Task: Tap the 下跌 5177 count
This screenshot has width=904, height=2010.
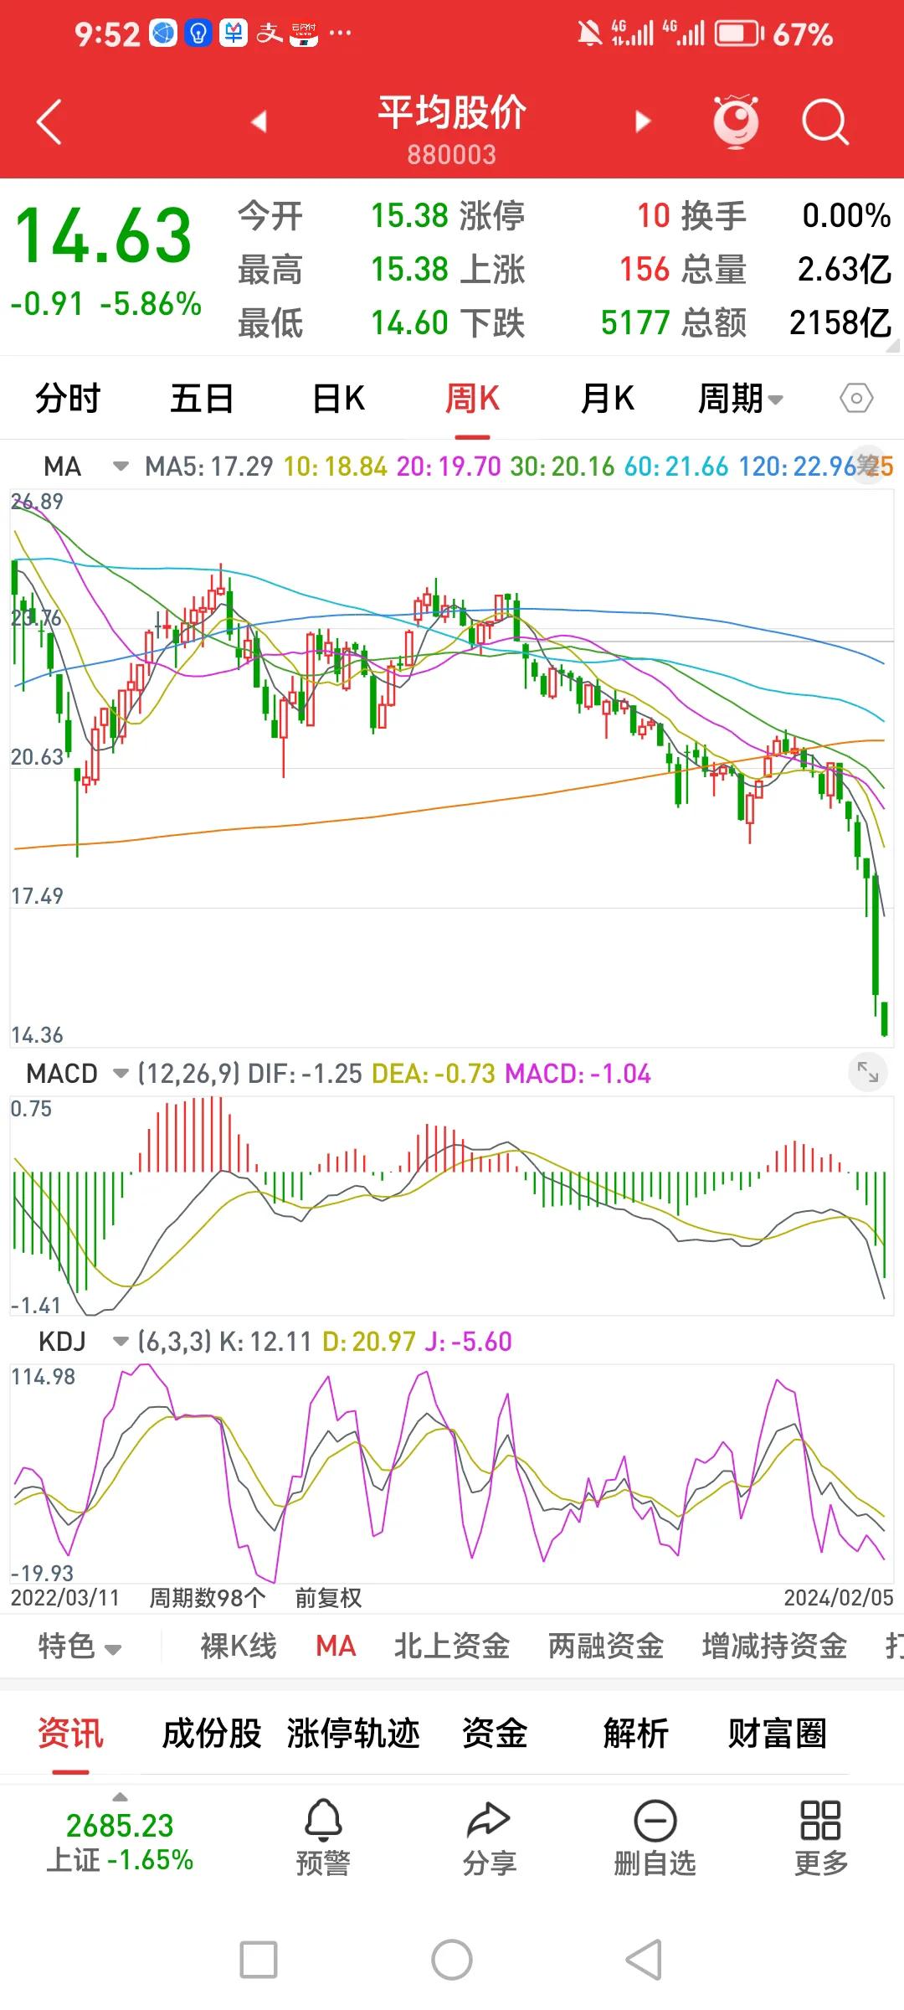Action: (635, 322)
